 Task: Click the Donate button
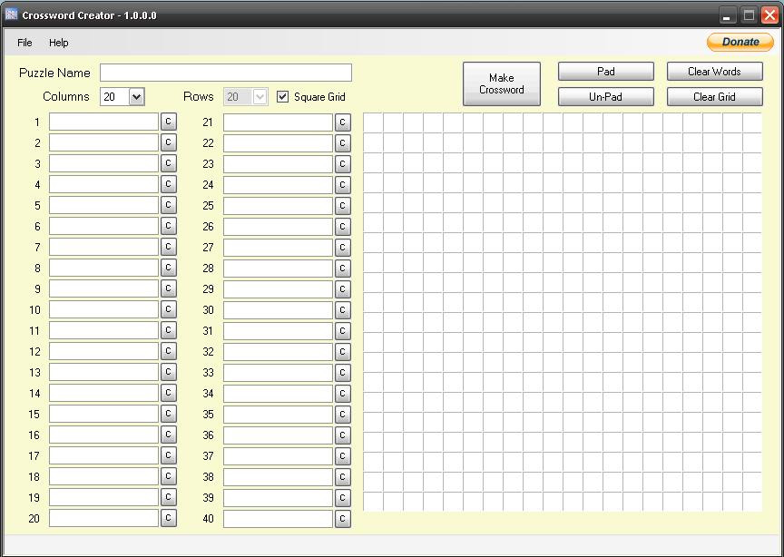click(x=740, y=42)
